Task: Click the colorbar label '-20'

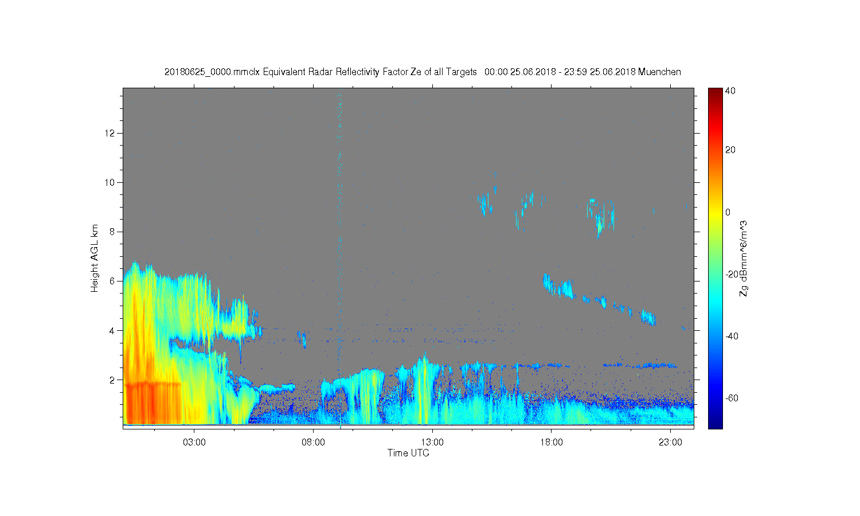Action: [732, 274]
